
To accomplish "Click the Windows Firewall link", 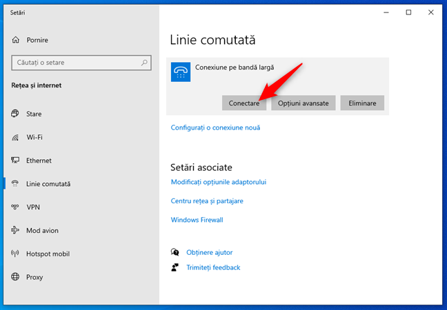I will (197, 220).
